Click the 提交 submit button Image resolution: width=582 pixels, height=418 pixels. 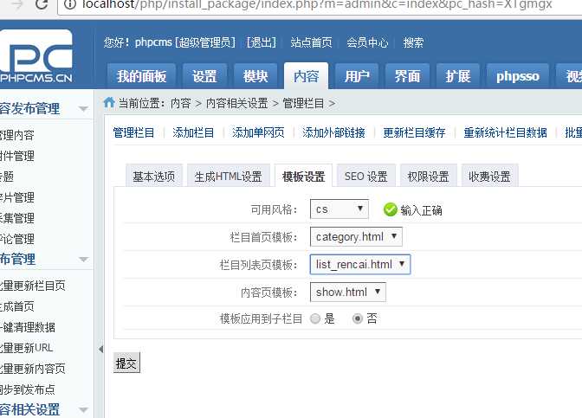pyautogui.click(x=126, y=363)
